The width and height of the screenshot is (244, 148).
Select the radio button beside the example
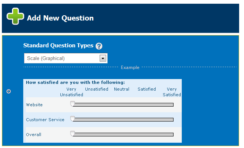pos(9,91)
